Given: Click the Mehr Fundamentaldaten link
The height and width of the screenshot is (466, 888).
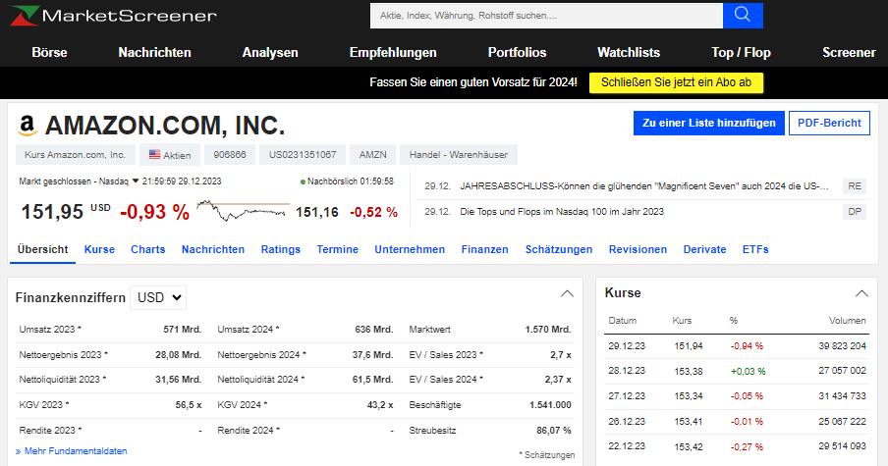Looking at the screenshot, I should tap(72, 450).
